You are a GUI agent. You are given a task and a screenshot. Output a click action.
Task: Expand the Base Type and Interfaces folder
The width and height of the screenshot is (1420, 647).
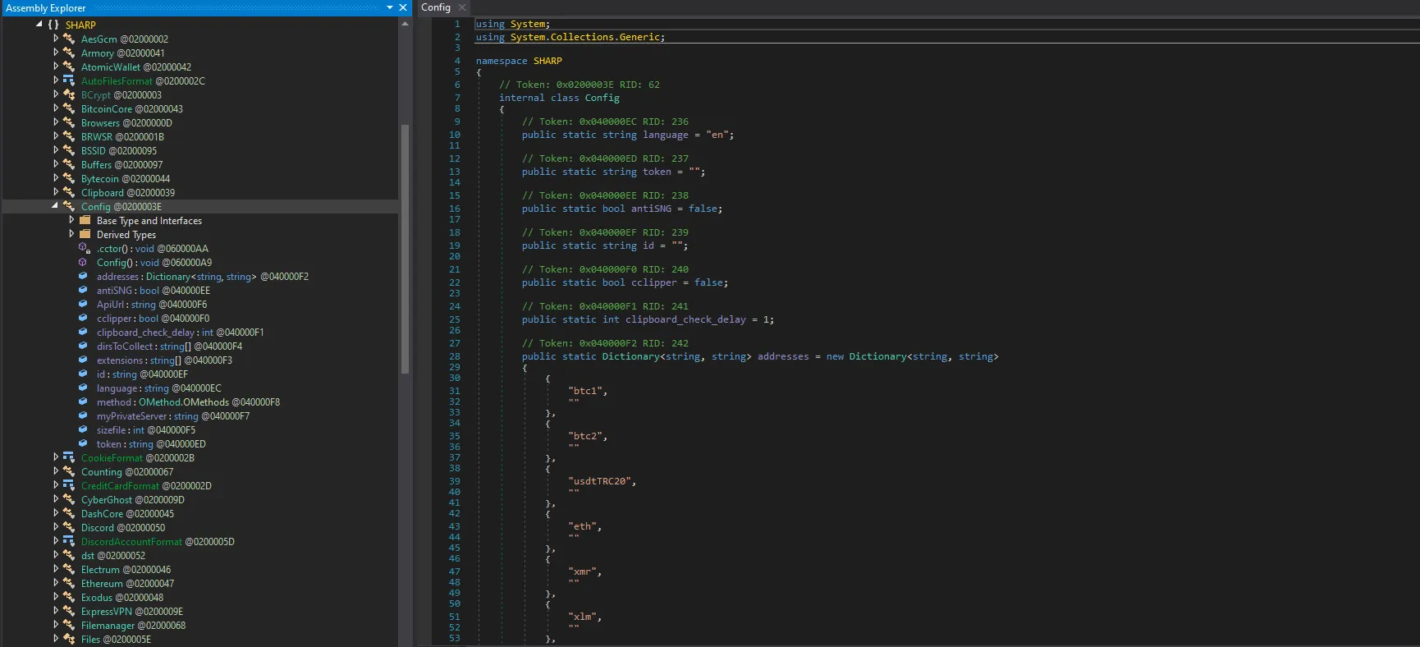click(71, 220)
